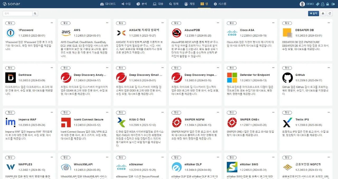Toggle the 활성 status on AWS app

click(x=65, y=23)
